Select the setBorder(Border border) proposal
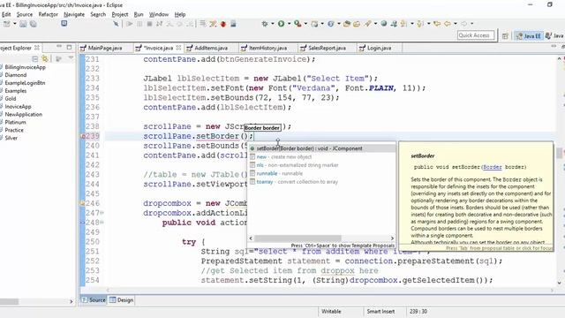The height and width of the screenshot is (318, 565). click(x=321, y=148)
